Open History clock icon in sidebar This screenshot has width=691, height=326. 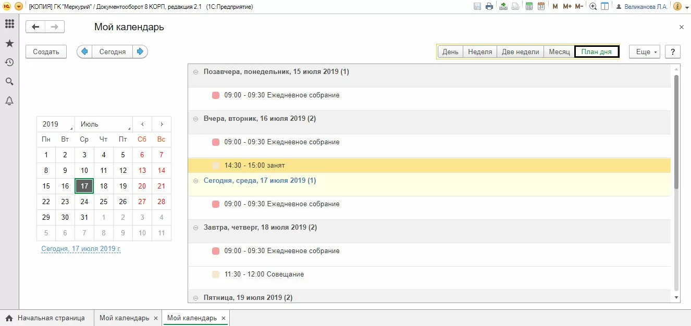click(9, 62)
